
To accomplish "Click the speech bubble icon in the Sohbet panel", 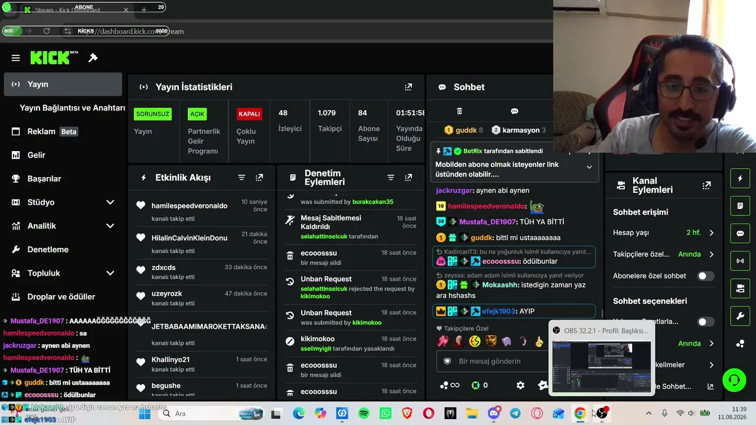I will pyautogui.click(x=514, y=111).
